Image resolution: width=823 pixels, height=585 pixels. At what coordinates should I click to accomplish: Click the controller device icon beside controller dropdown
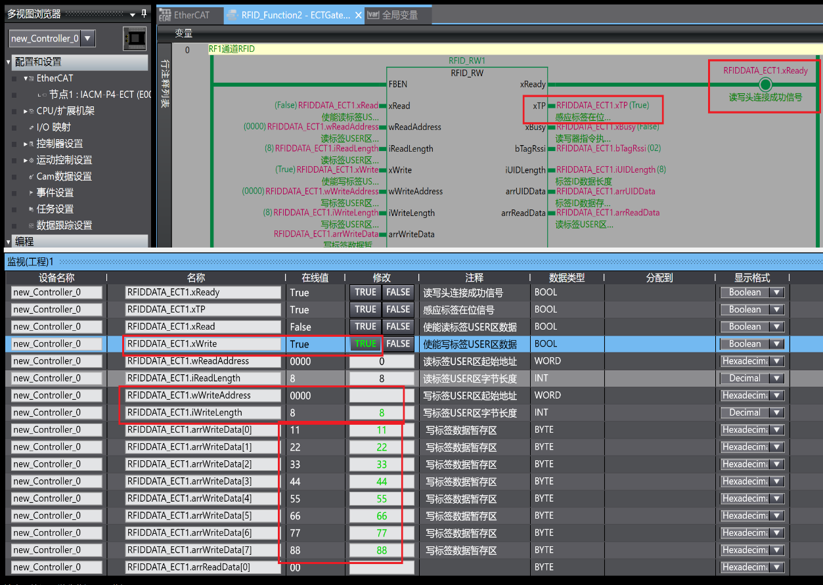135,39
